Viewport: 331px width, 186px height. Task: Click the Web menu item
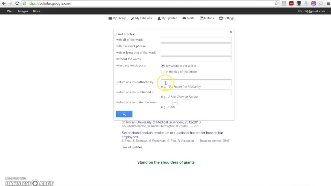pos(10,11)
